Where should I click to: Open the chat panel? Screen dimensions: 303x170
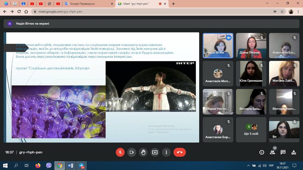pos(283,152)
